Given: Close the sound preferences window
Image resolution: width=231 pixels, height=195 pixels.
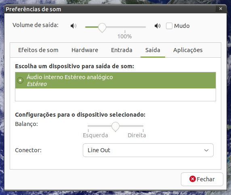Looking at the screenshot, I should pyautogui.click(x=220, y=9).
